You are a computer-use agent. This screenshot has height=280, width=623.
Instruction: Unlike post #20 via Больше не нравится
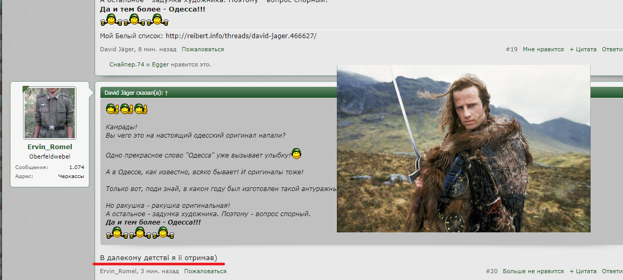click(x=533, y=271)
